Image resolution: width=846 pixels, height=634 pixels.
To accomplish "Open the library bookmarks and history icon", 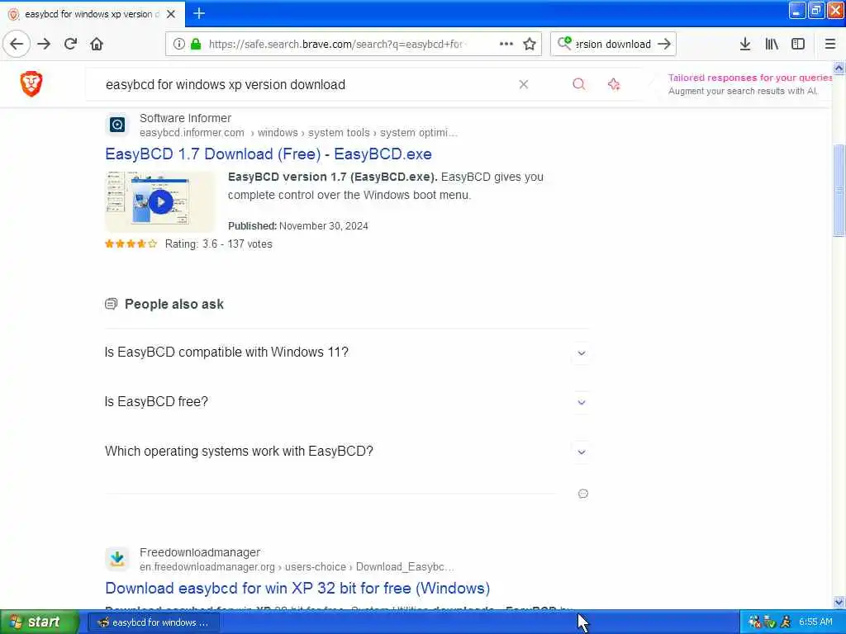I will (772, 44).
